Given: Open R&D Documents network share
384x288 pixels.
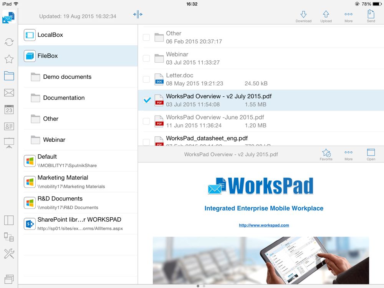Looking at the screenshot, I should click(78, 203).
